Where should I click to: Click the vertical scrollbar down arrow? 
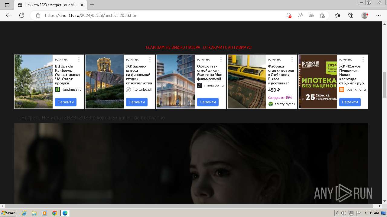pos(385,201)
